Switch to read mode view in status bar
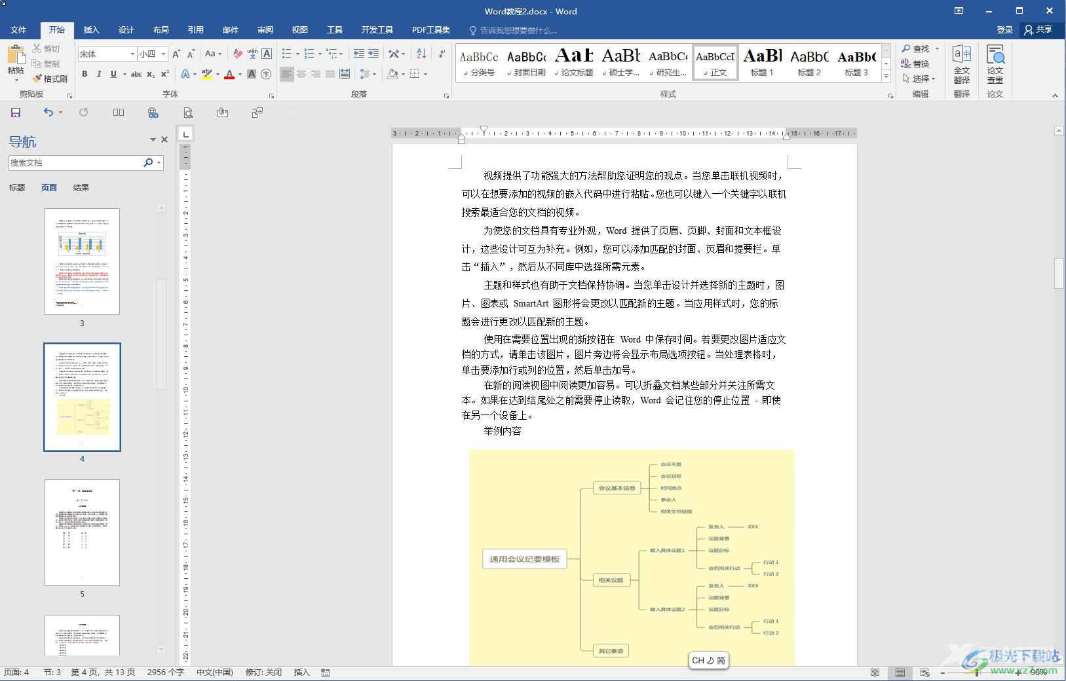The width and height of the screenshot is (1066, 681). 875,672
